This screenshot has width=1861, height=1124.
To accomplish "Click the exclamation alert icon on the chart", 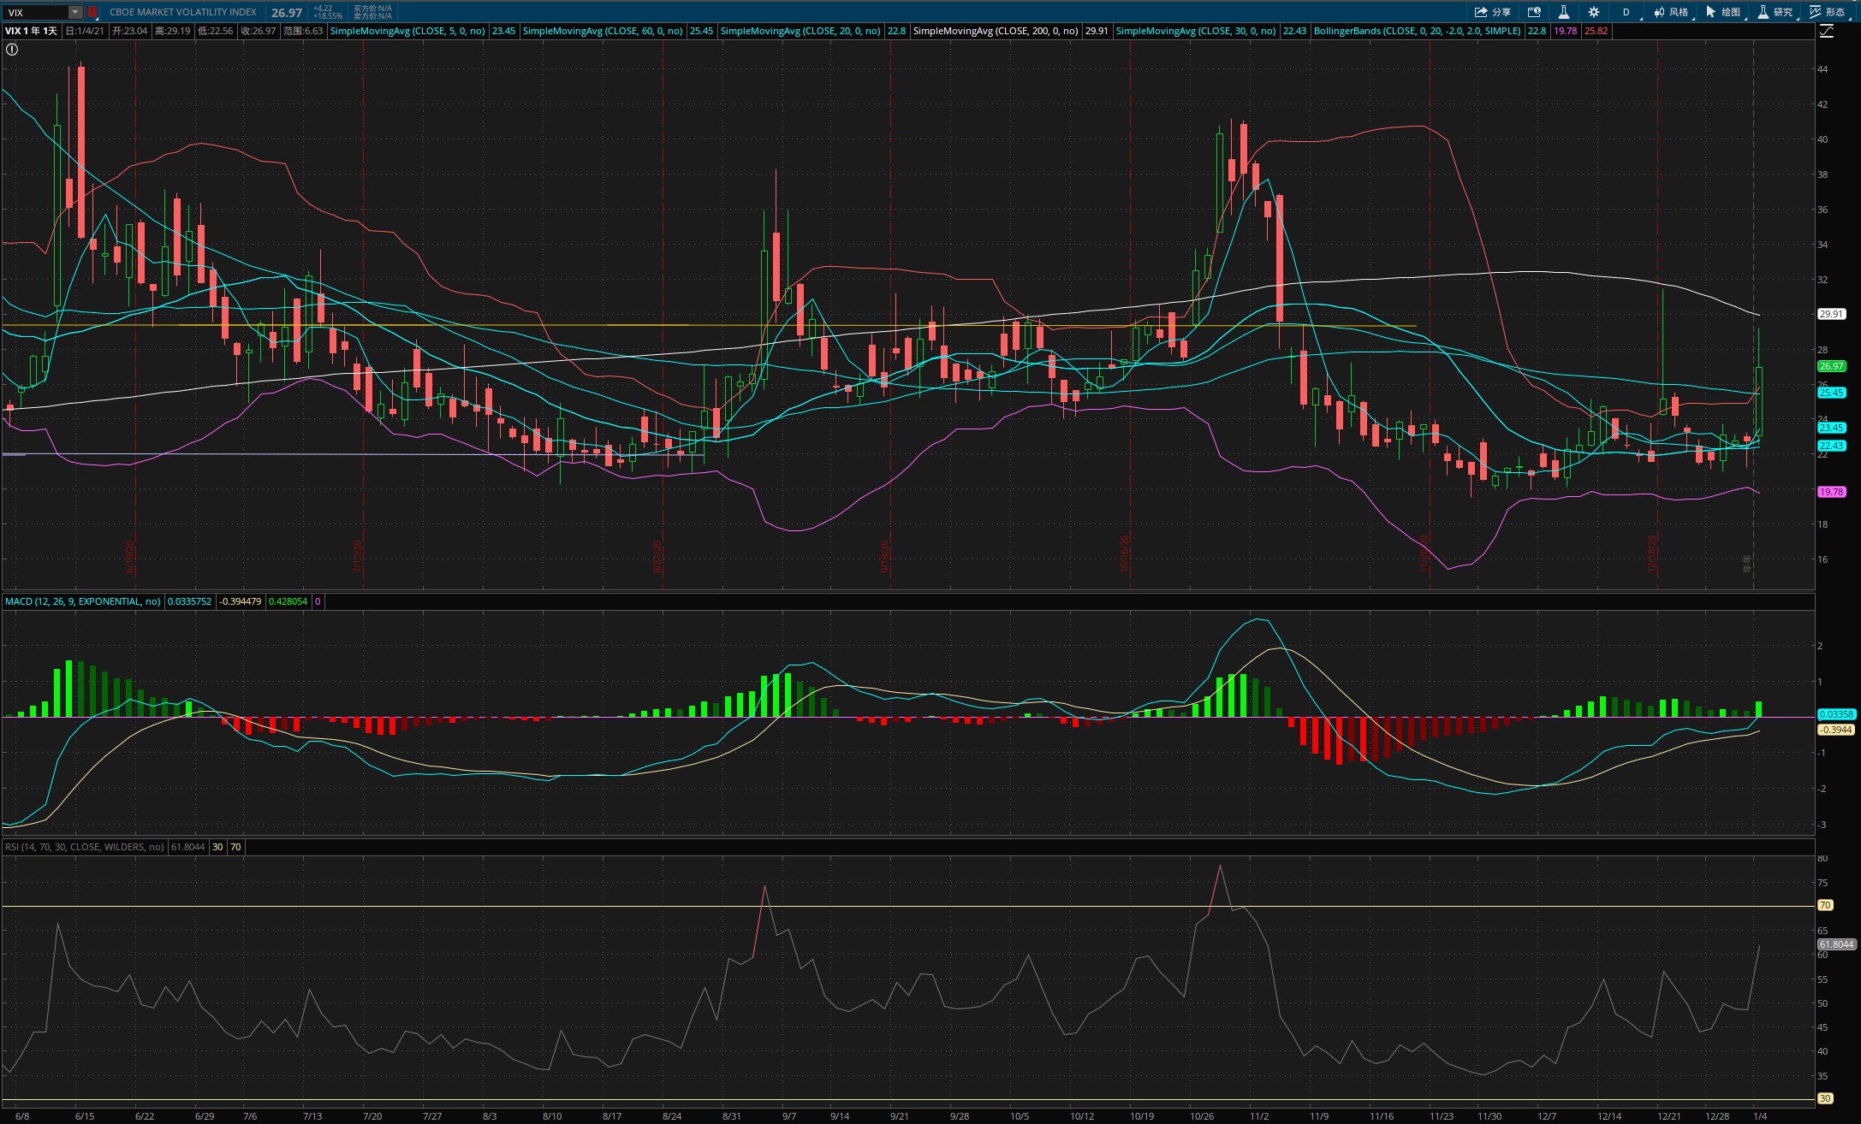I will pos(11,50).
